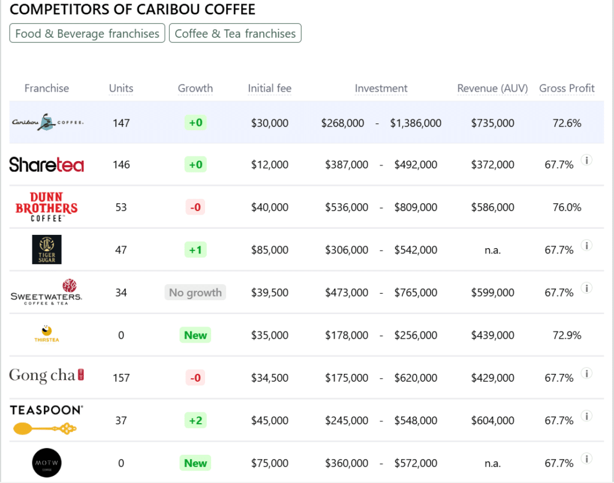614x483 pixels.
Task: Click the Caribou Coffee logo
Action: (x=47, y=122)
